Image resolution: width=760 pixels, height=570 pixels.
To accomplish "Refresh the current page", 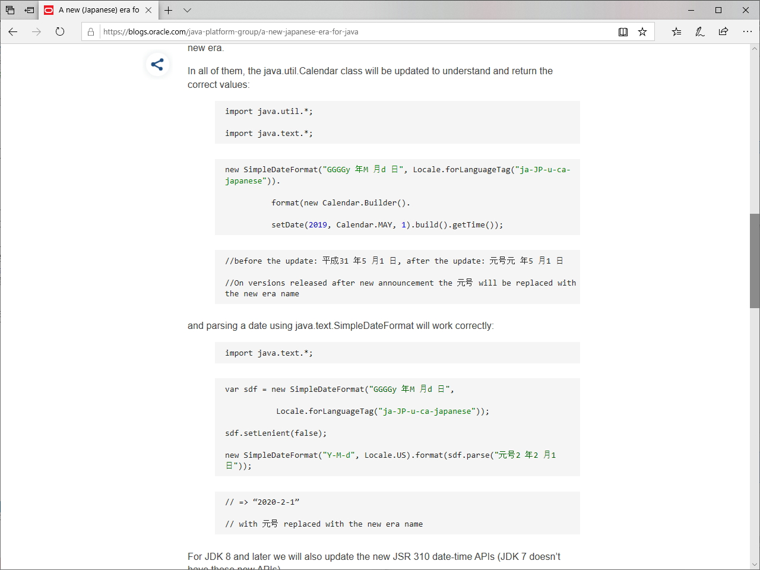I will pos(60,32).
